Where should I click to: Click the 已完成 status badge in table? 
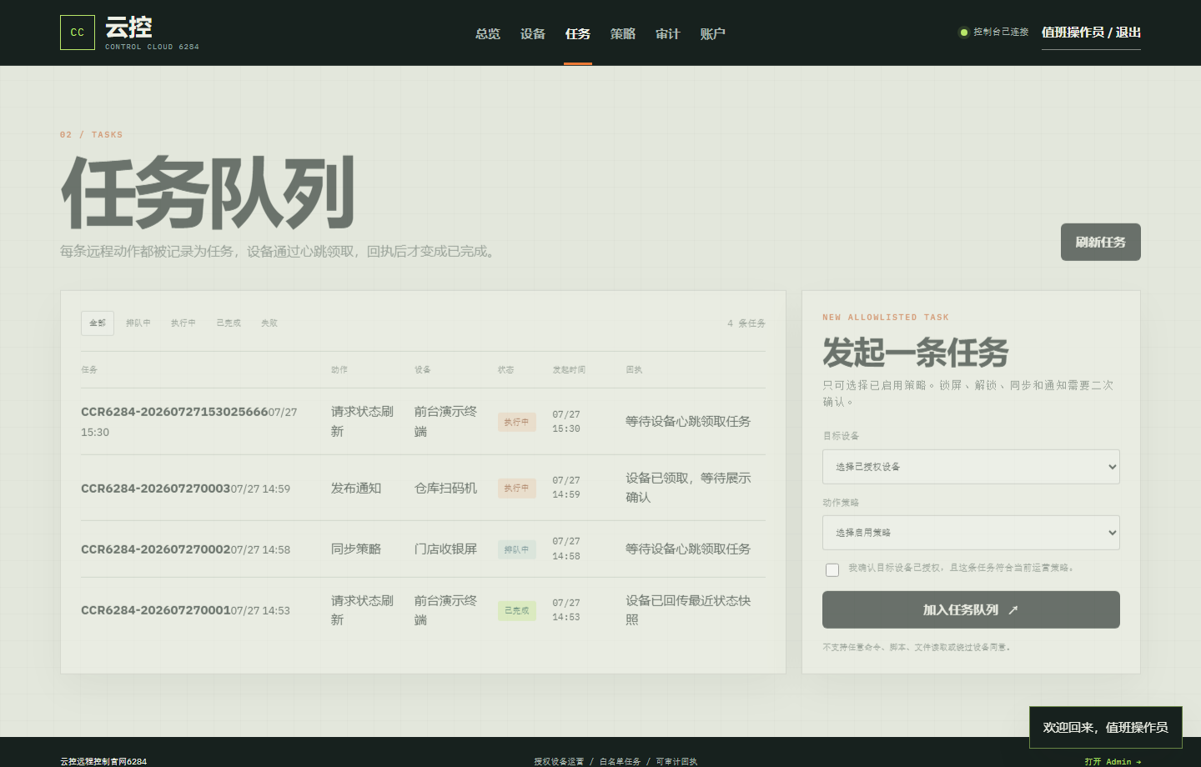[517, 610]
